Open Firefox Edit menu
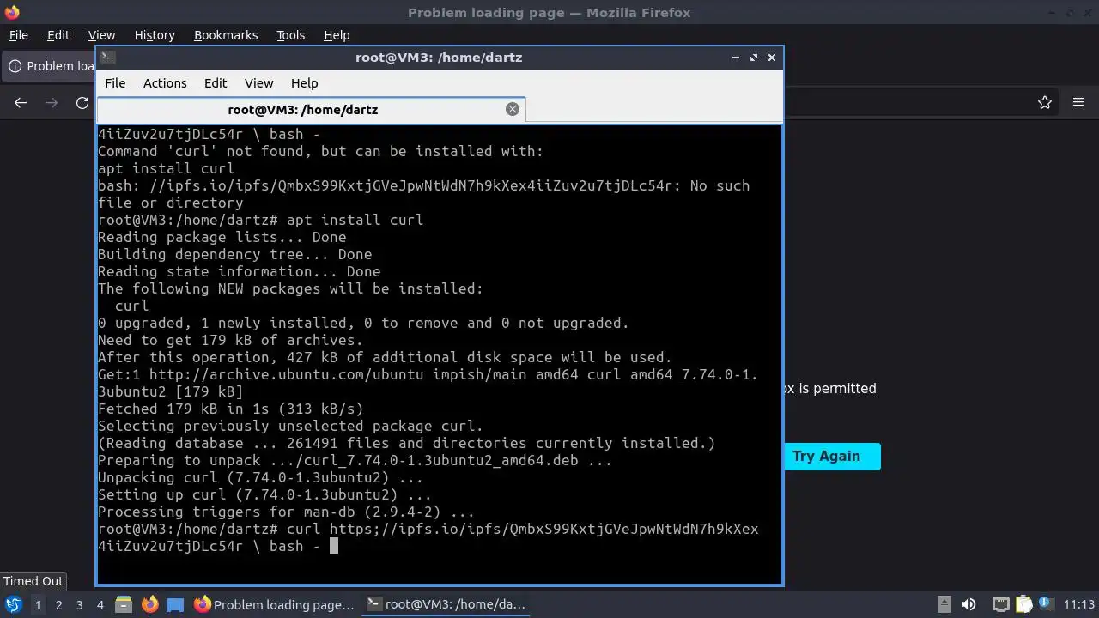 point(58,35)
